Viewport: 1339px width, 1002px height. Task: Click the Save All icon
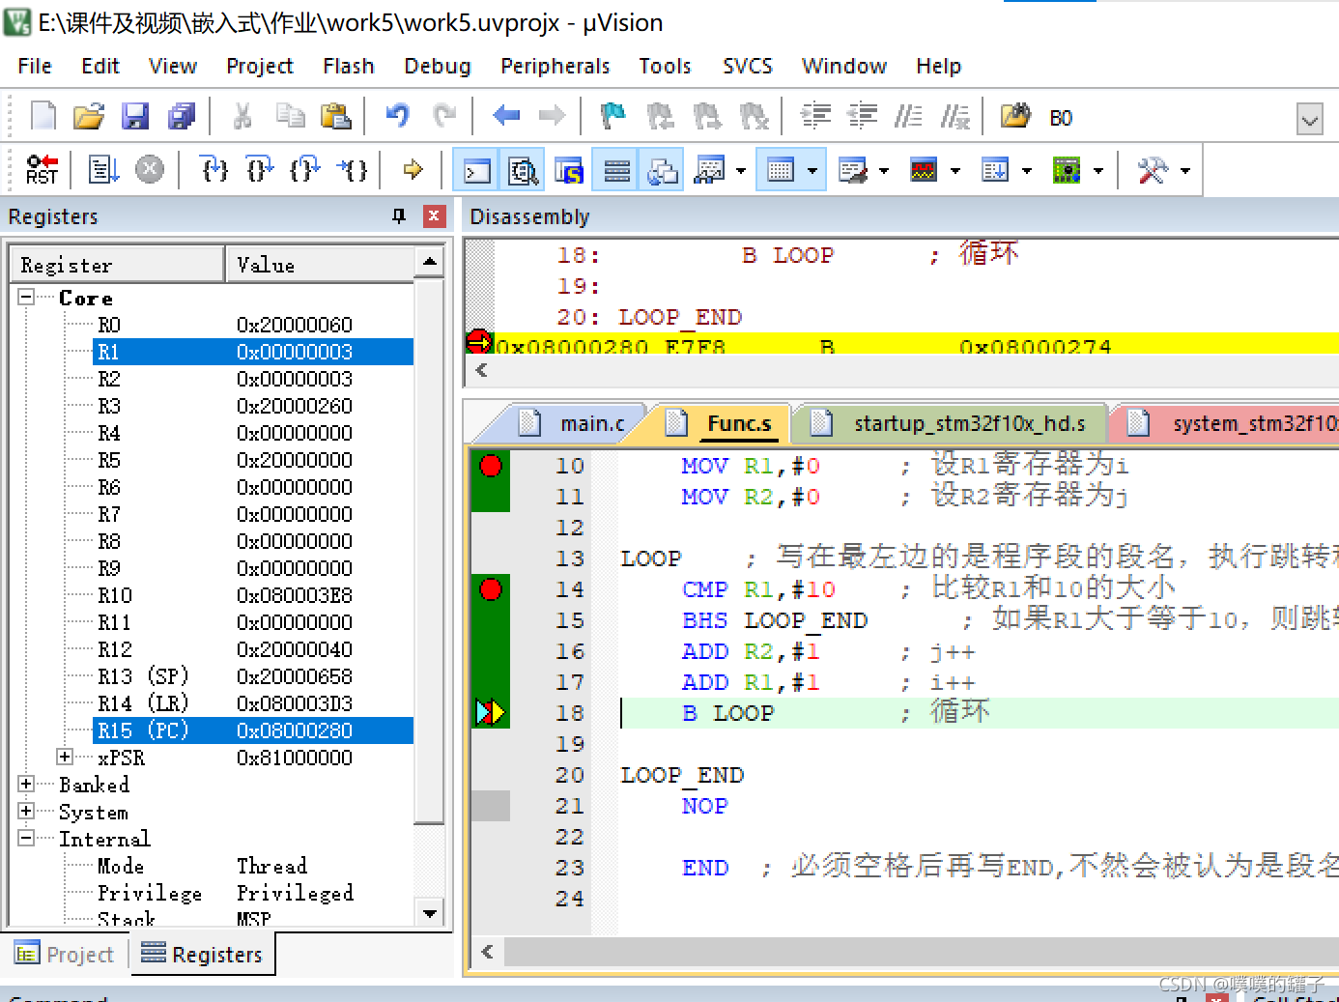point(182,117)
